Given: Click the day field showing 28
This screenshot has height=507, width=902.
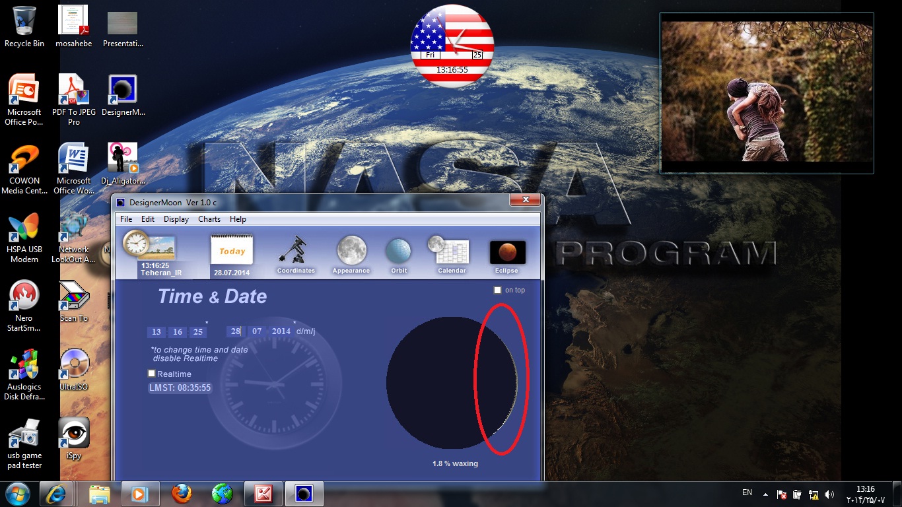Looking at the screenshot, I should (236, 331).
